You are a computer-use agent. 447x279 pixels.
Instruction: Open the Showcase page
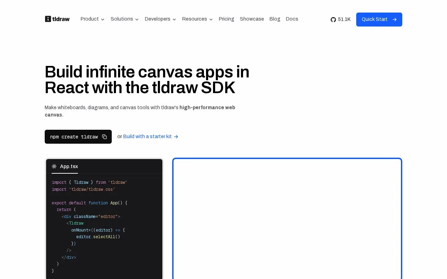[252, 19]
